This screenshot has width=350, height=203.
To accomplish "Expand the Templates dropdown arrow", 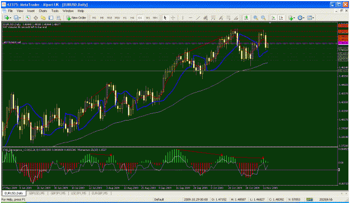I will [314, 18].
